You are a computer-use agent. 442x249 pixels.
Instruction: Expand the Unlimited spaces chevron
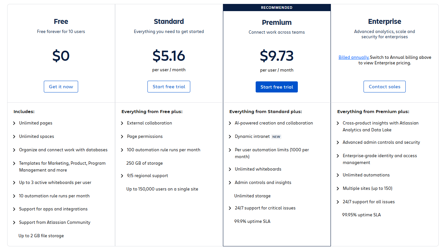coord(14,137)
